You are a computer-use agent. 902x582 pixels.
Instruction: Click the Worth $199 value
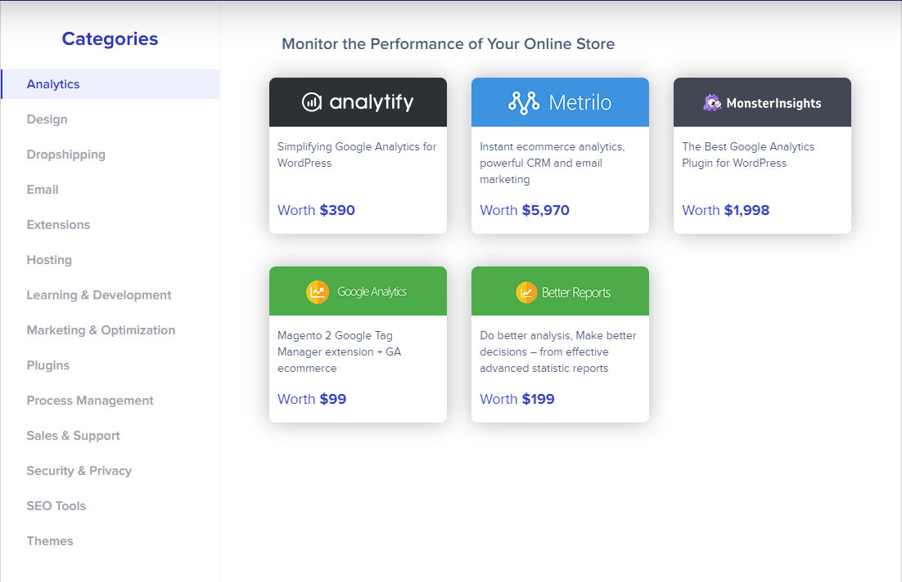coord(517,399)
